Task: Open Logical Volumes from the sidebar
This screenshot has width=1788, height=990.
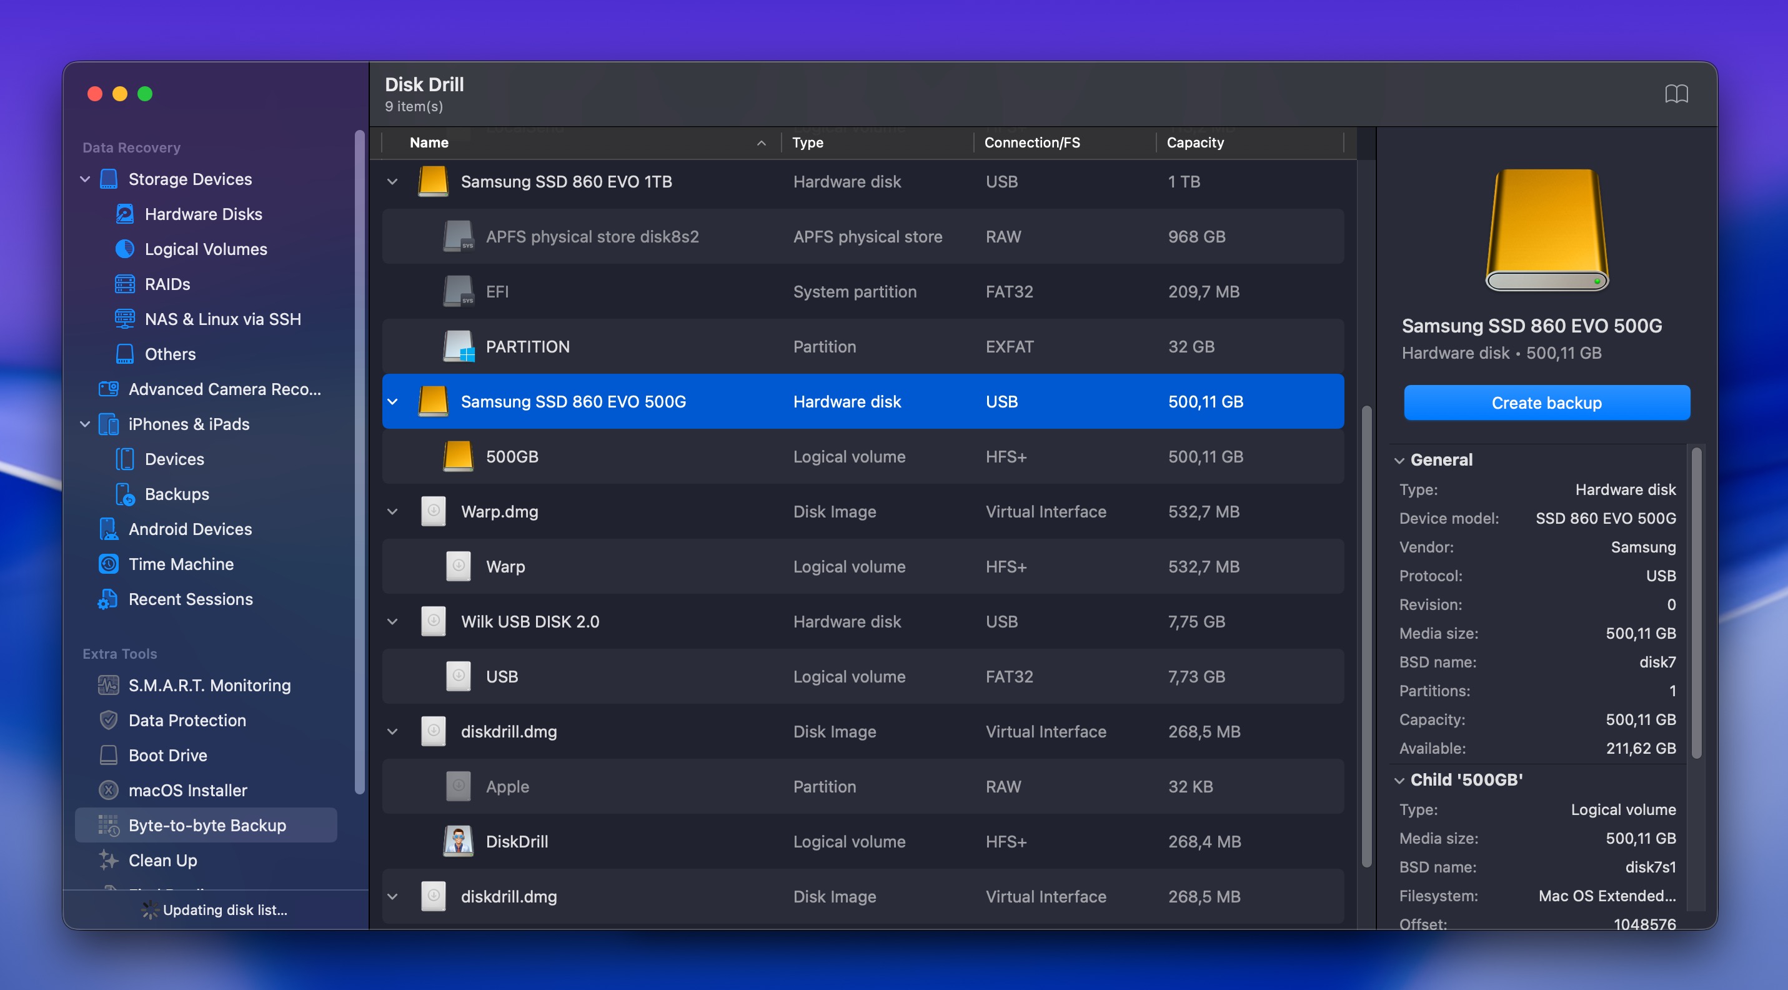Action: point(124,249)
